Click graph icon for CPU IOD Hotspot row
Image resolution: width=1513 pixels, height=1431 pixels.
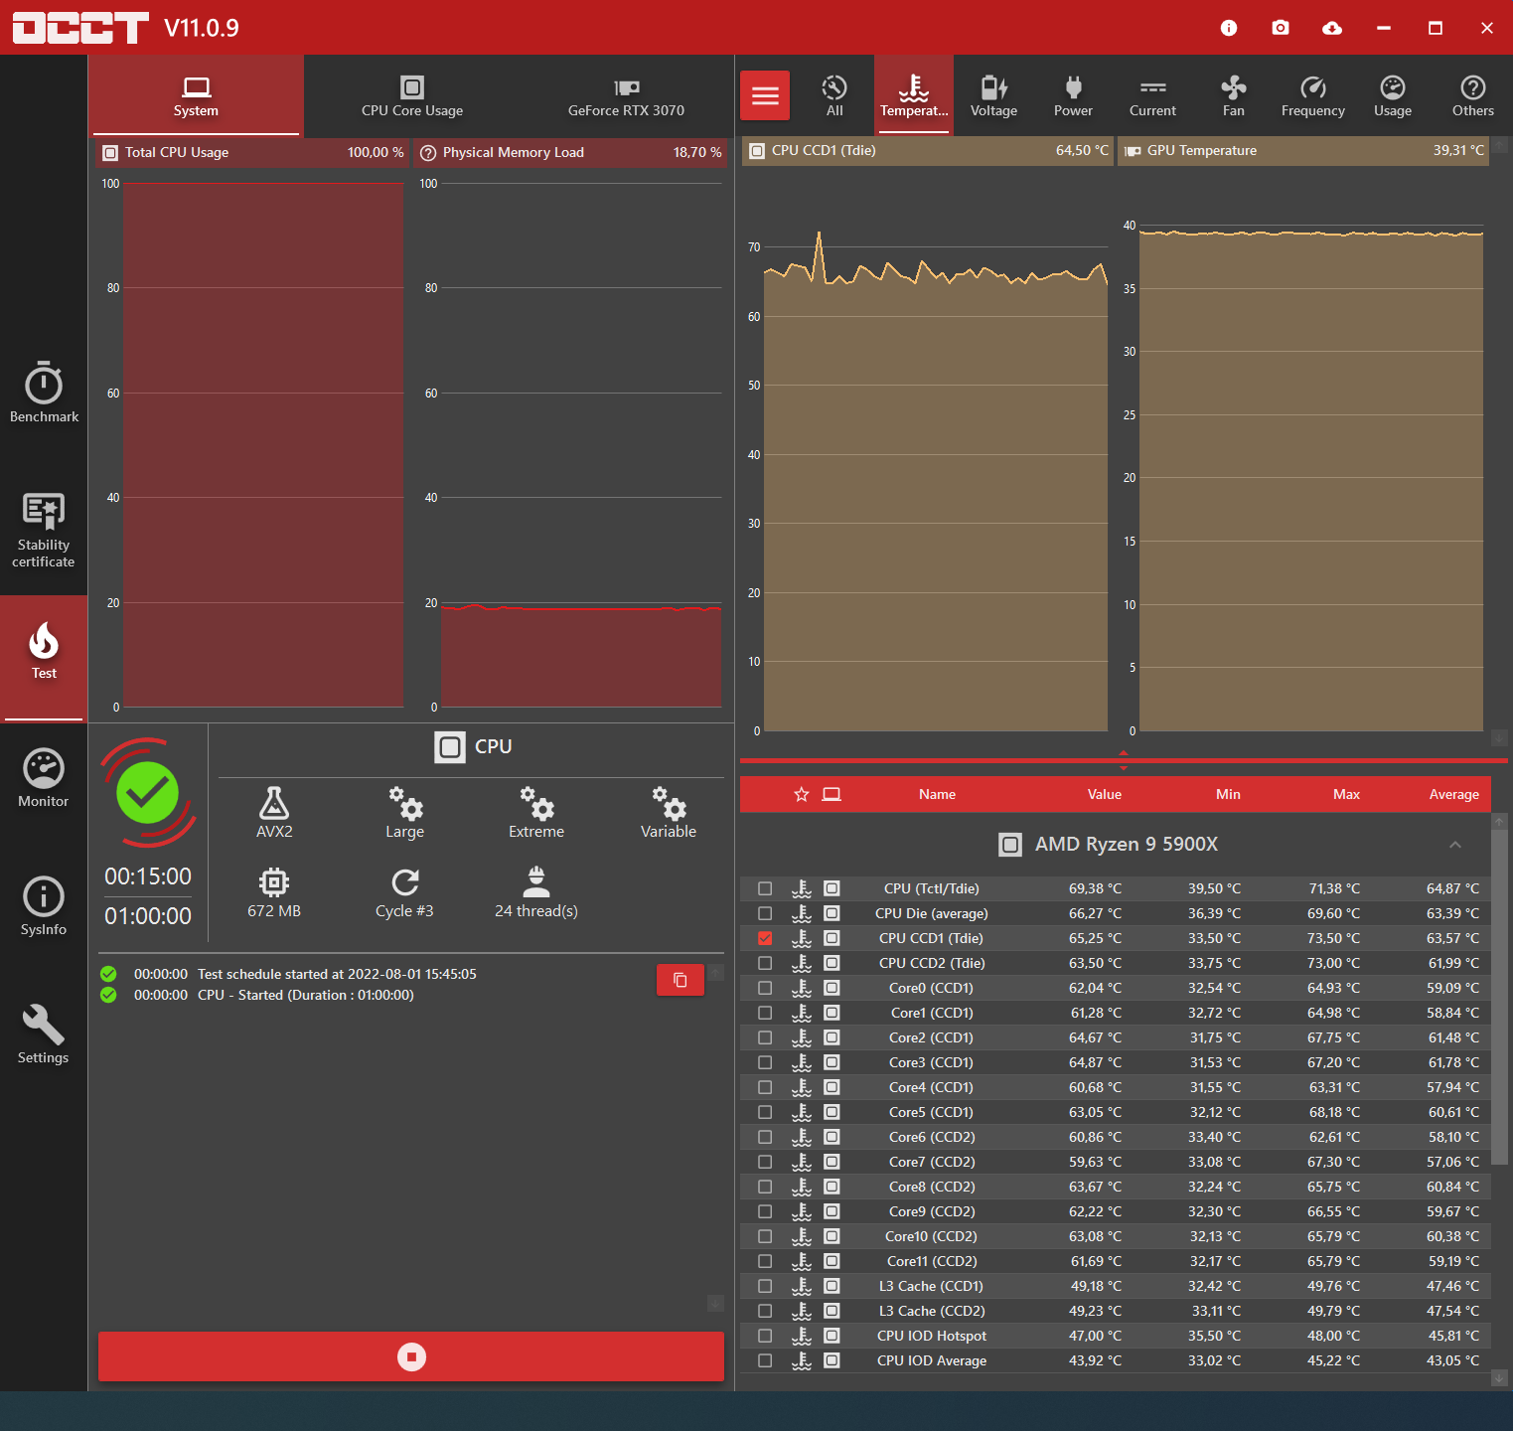802,1336
